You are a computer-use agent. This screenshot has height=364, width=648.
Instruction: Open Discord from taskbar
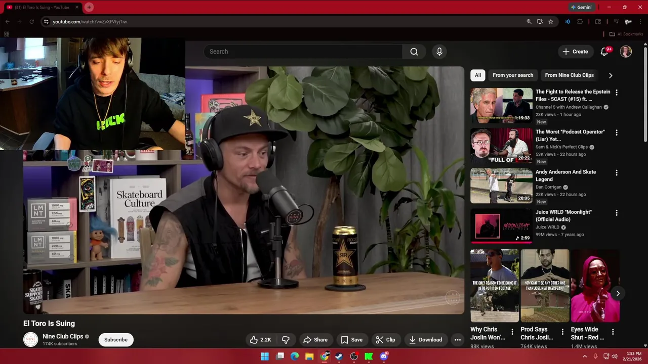(384, 356)
